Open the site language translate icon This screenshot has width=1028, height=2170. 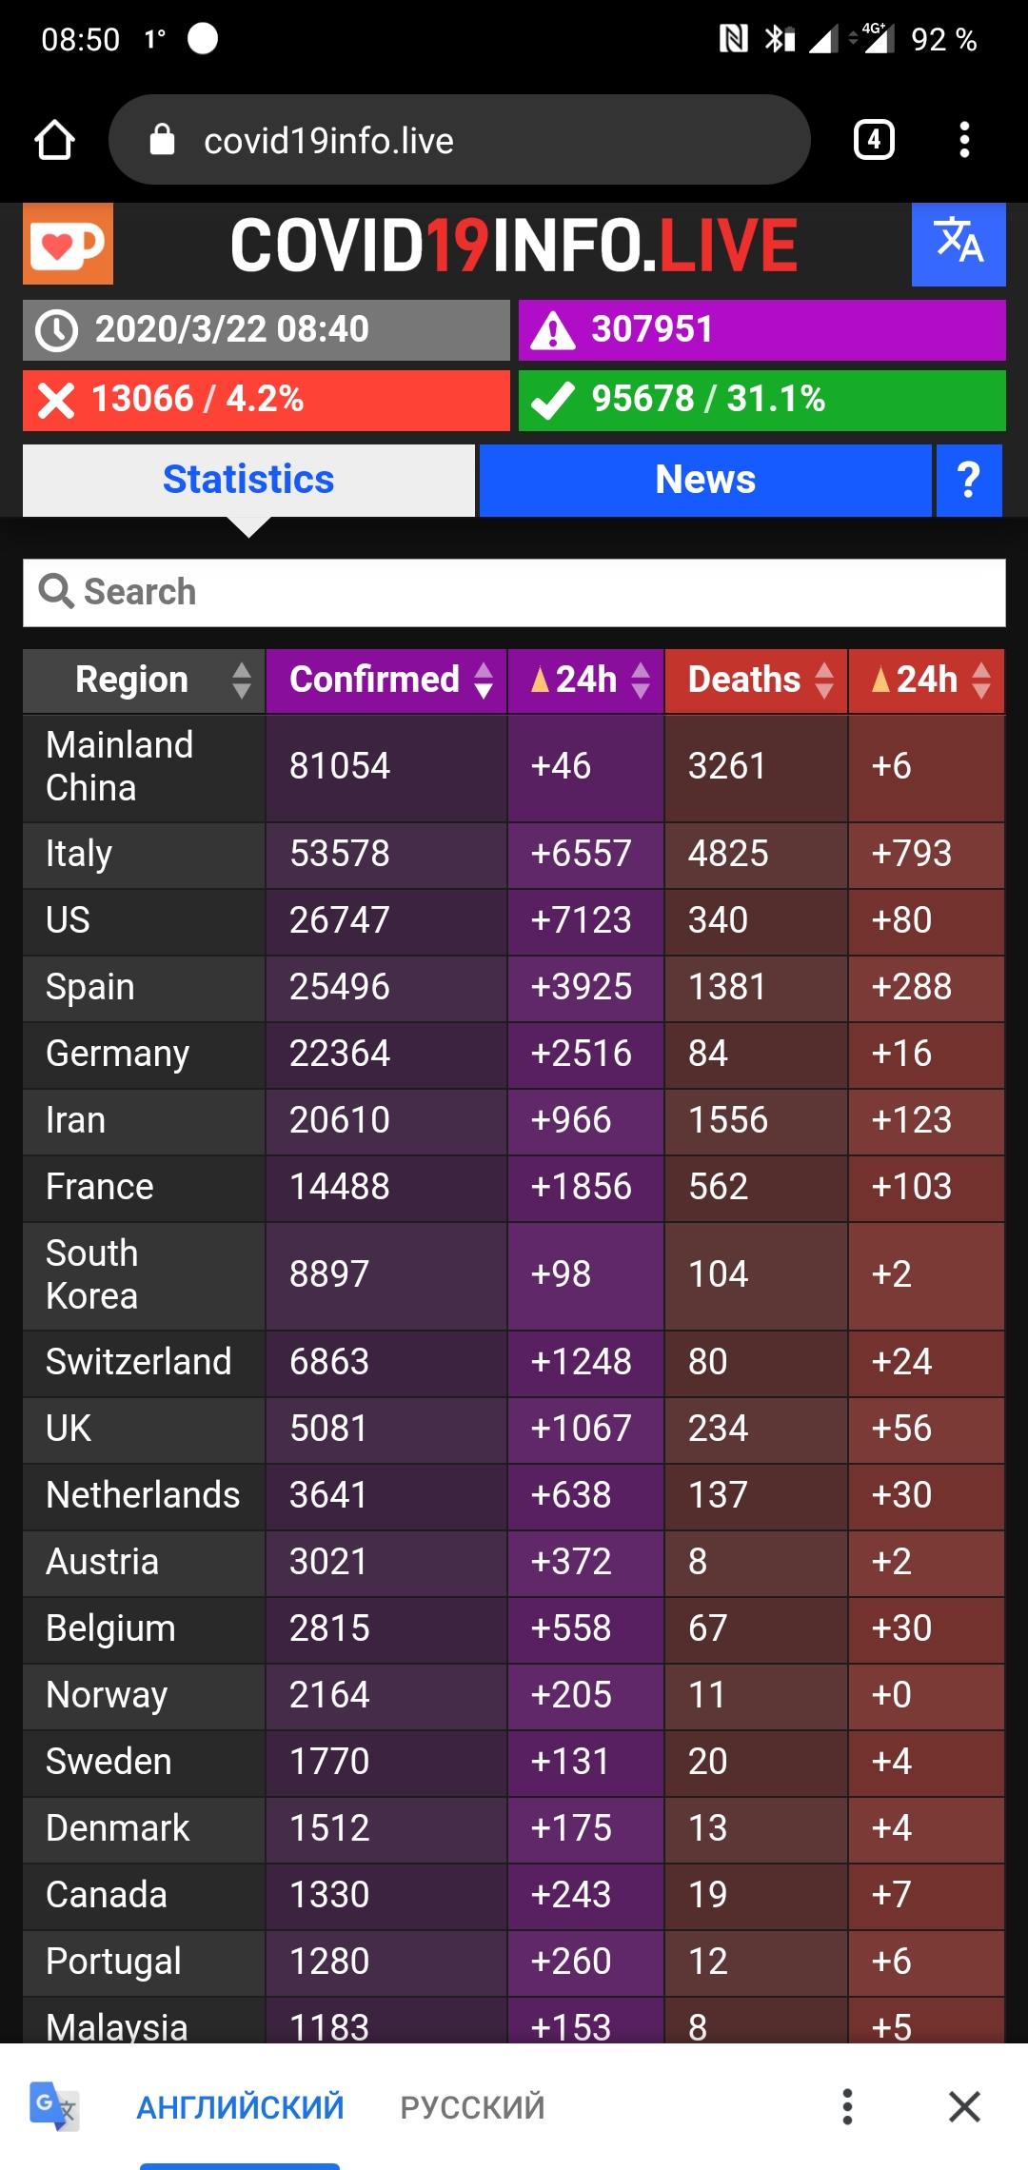[958, 244]
